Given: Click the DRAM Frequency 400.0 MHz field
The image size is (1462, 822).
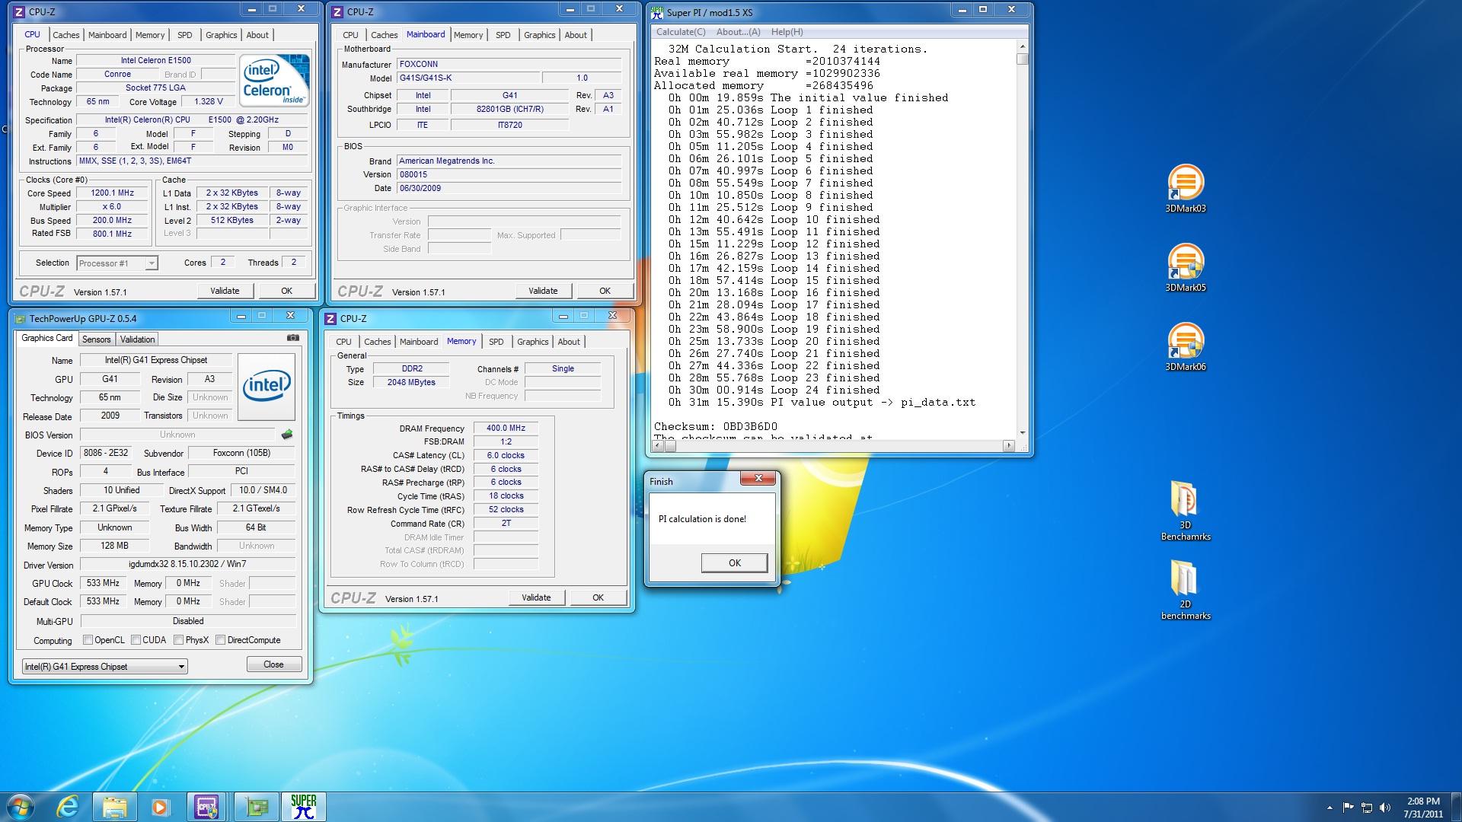Looking at the screenshot, I should point(506,428).
